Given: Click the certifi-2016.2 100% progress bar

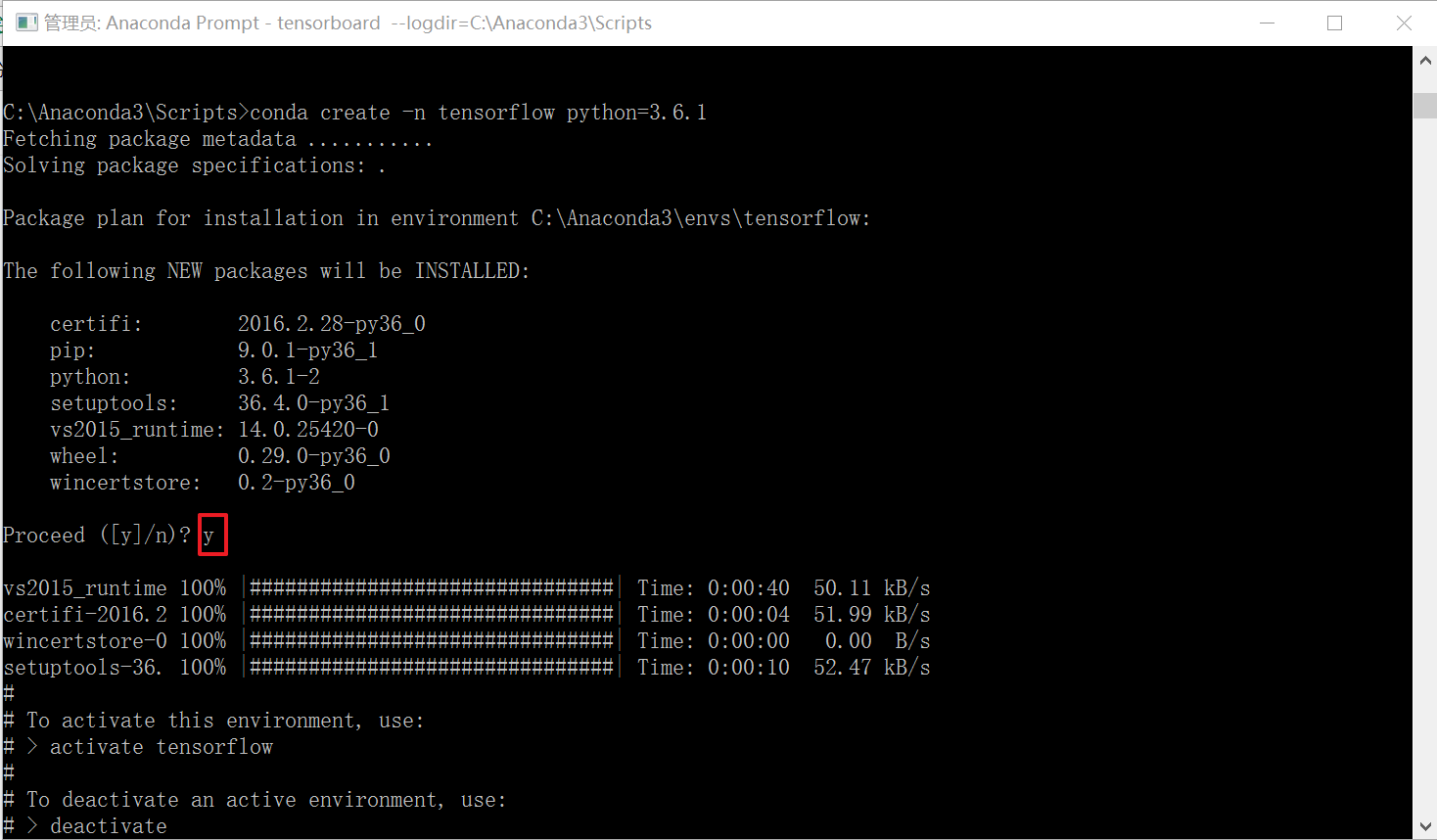Looking at the screenshot, I should (x=432, y=615).
